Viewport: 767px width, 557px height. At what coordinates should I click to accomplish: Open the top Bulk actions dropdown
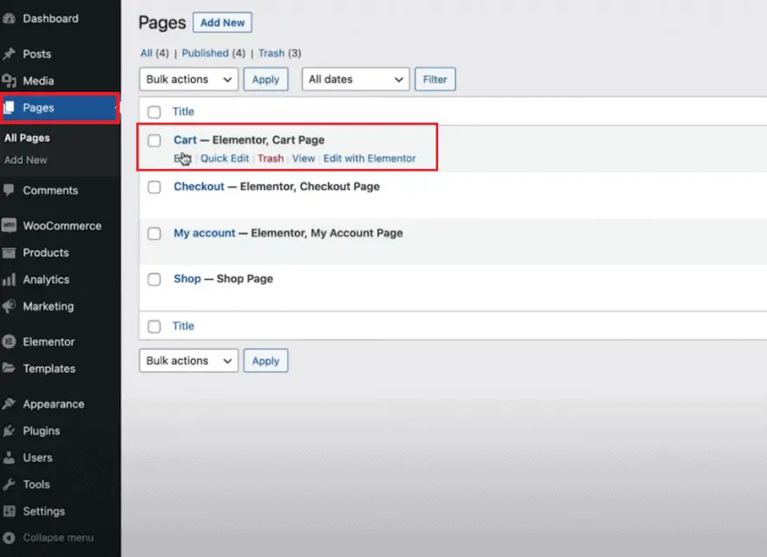(189, 79)
